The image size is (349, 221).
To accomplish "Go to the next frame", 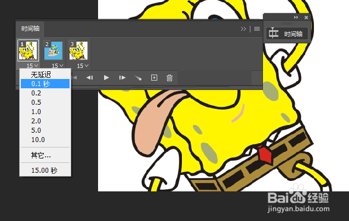I will click(x=122, y=78).
